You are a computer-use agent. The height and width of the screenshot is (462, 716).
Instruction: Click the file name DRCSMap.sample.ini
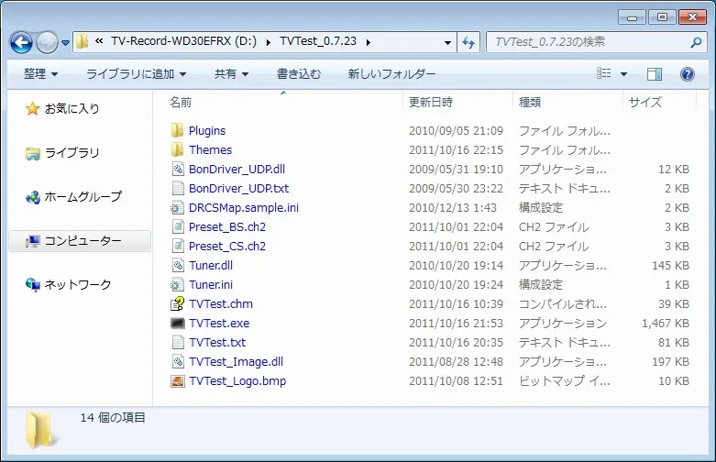click(244, 208)
